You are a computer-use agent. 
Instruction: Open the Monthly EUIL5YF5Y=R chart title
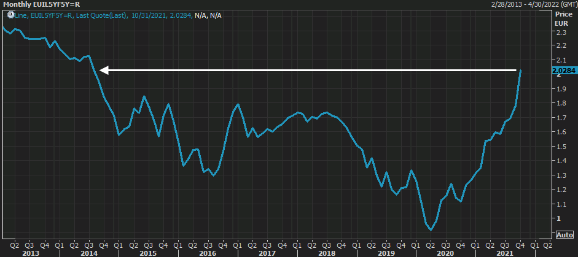pos(41,4)
